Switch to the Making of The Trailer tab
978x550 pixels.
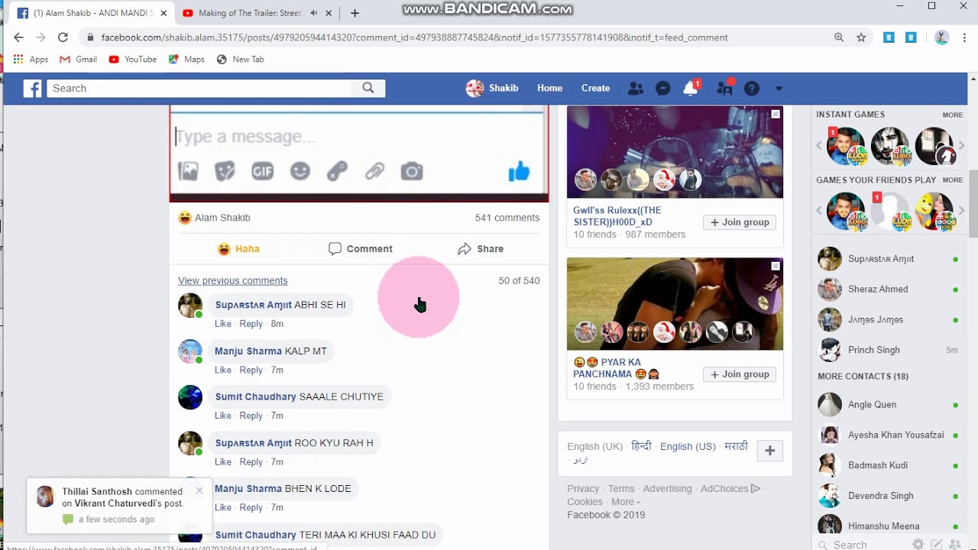250,13
